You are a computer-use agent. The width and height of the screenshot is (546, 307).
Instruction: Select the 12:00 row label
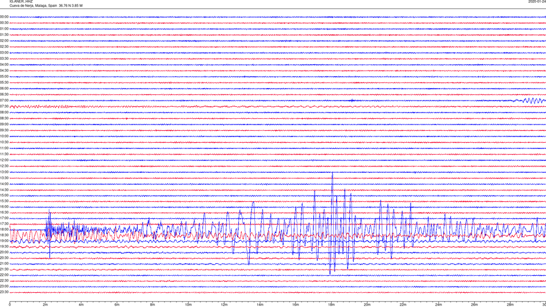click(x=4, y=160)
